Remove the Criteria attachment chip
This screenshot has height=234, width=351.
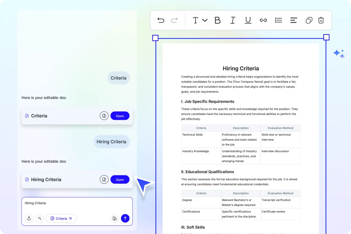click(x=71, y=218)
